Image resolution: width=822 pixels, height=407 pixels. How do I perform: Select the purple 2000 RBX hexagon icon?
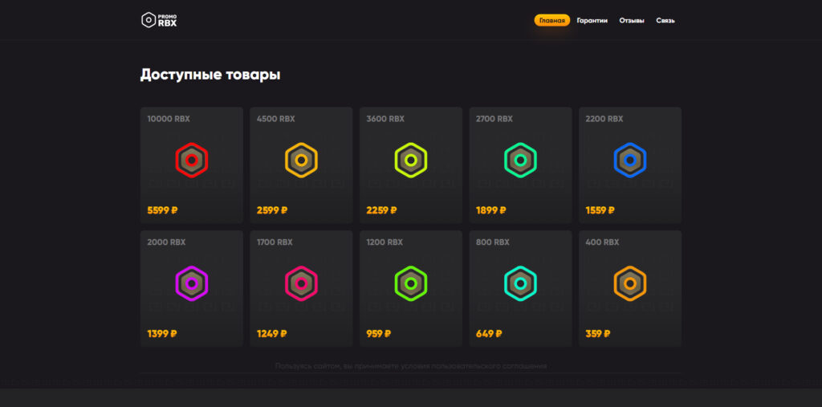[192, 283]
